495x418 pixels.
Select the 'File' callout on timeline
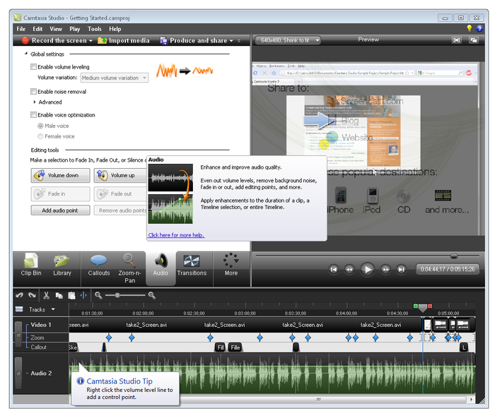(235, 347)
